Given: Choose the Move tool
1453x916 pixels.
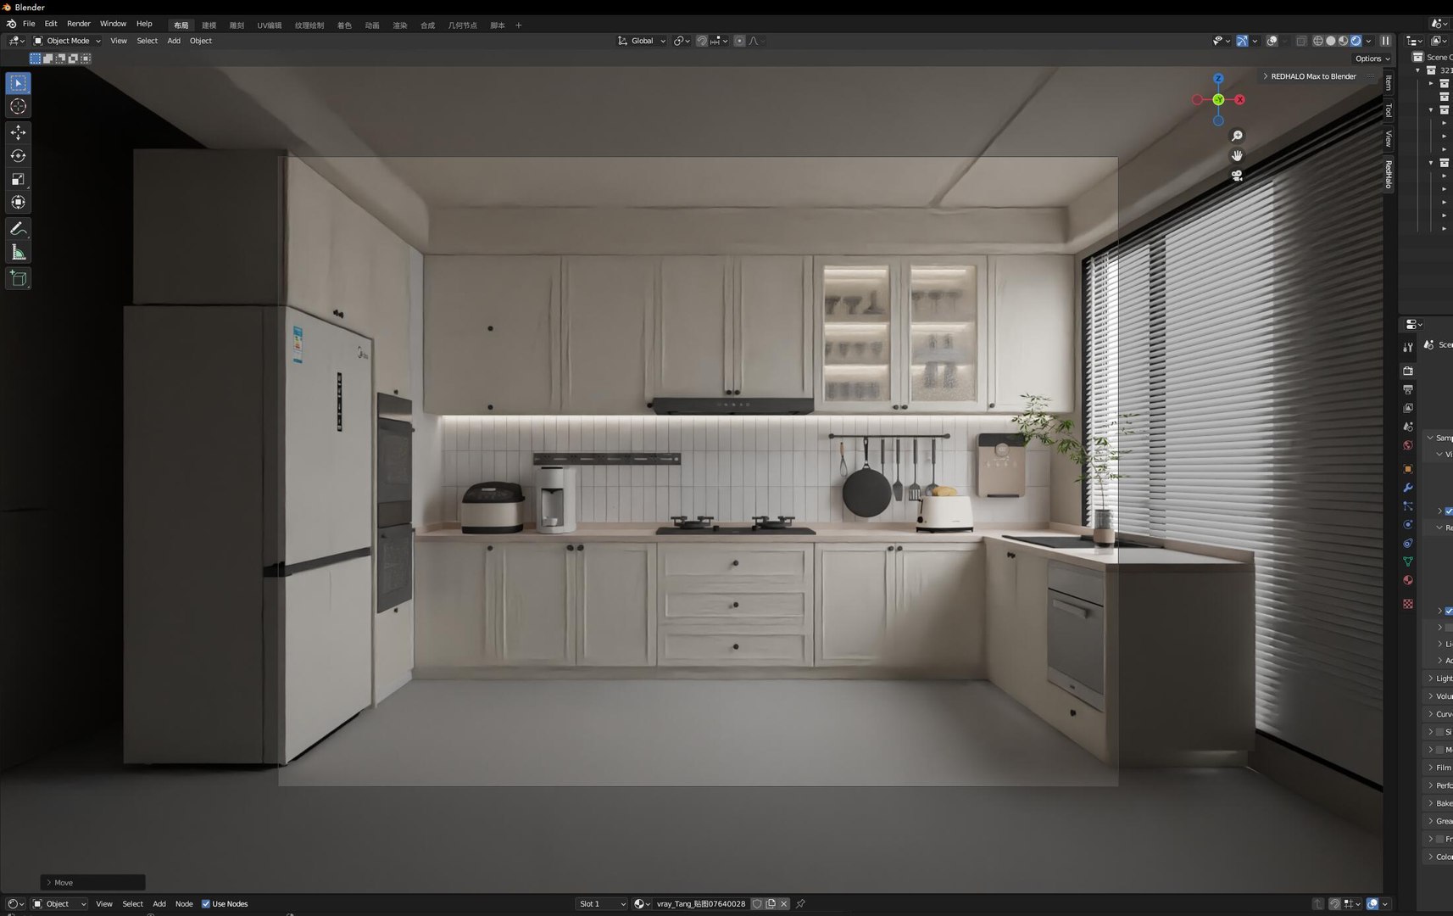Looking at the screenshot, I should (x=18, y=132).
